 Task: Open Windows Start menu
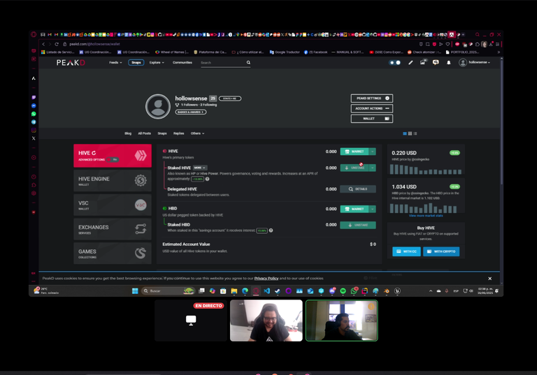pos(135,291)
